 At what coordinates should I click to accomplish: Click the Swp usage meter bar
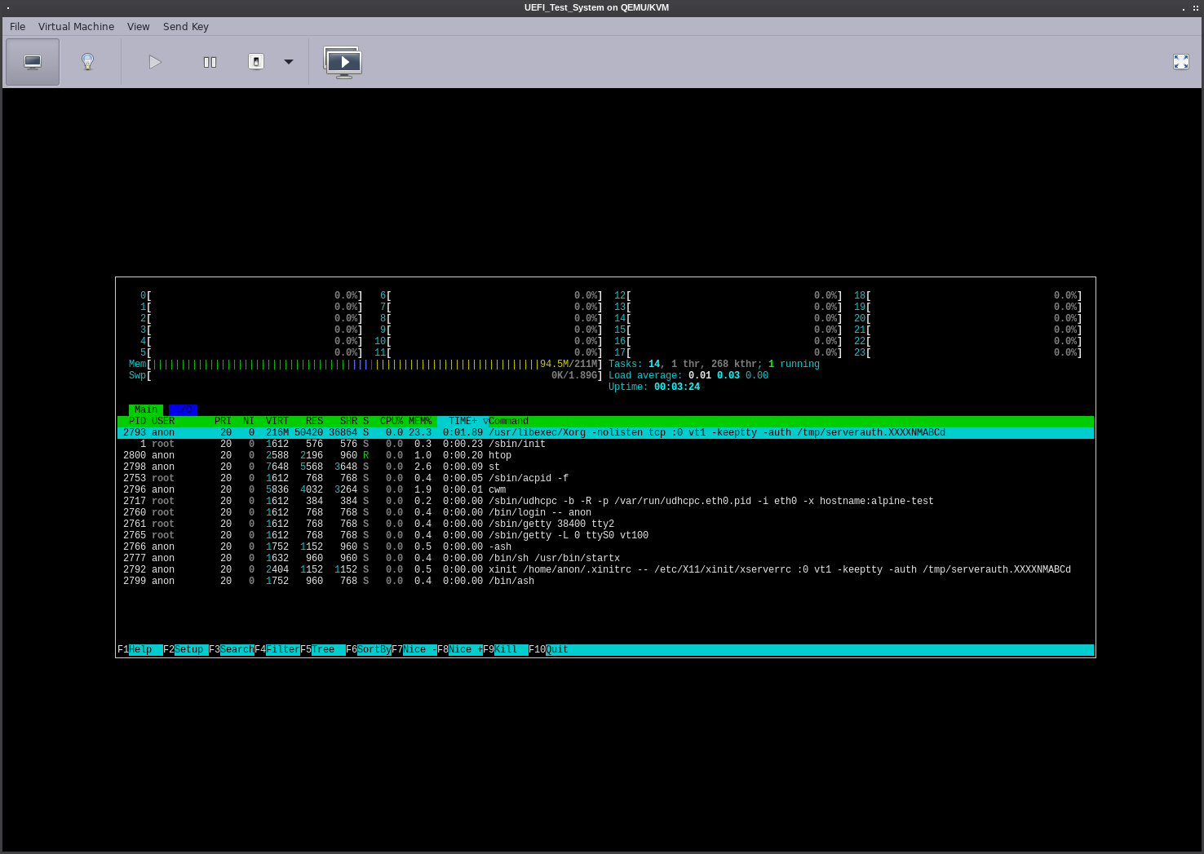(x=365, y=376)
